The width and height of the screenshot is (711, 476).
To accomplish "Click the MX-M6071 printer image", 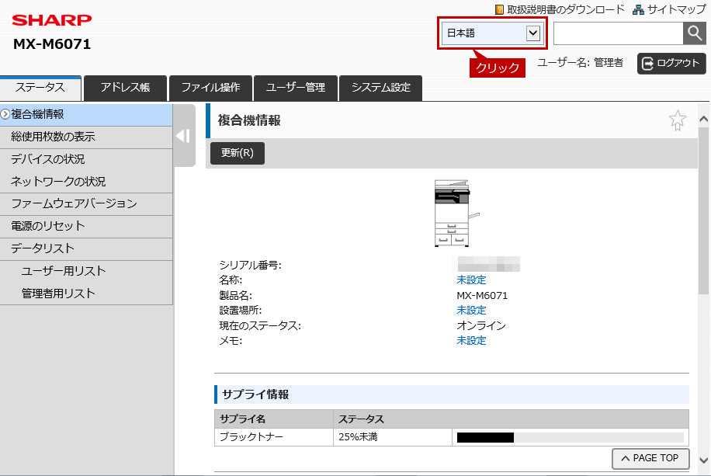I will tap(456, 214).
